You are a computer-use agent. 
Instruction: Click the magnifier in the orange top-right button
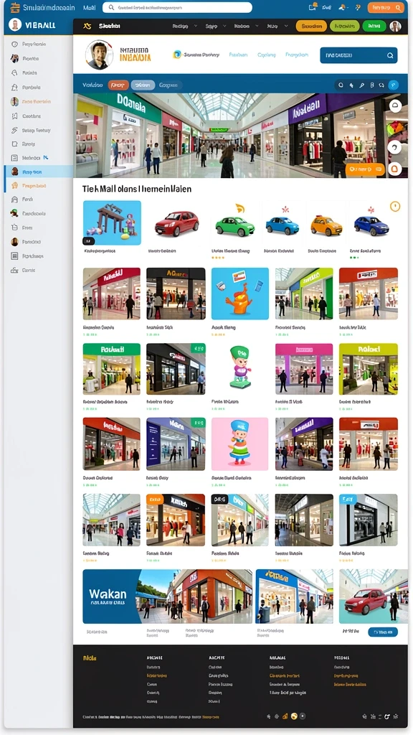pyautogui.click(x=398, y=7)
